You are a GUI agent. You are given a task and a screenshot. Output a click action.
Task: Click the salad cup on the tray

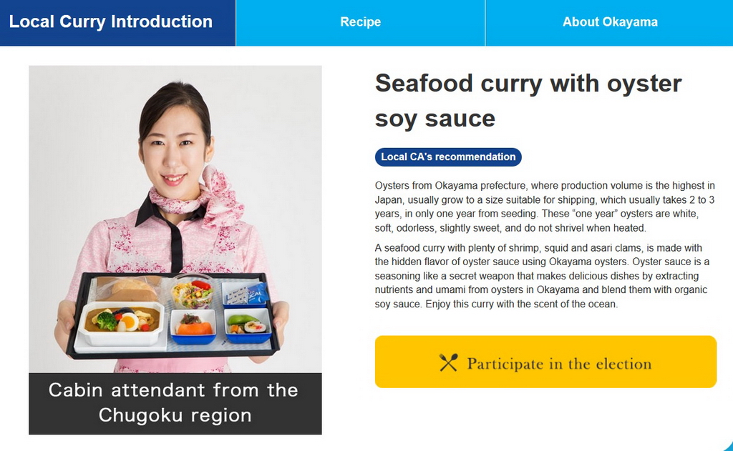coord(192,293)
